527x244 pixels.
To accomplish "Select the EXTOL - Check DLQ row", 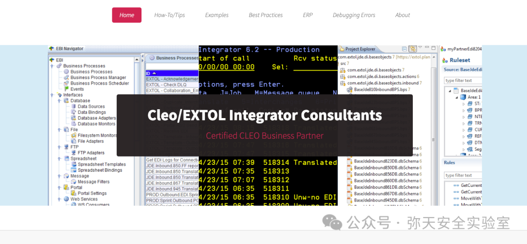I will point(172,84).
